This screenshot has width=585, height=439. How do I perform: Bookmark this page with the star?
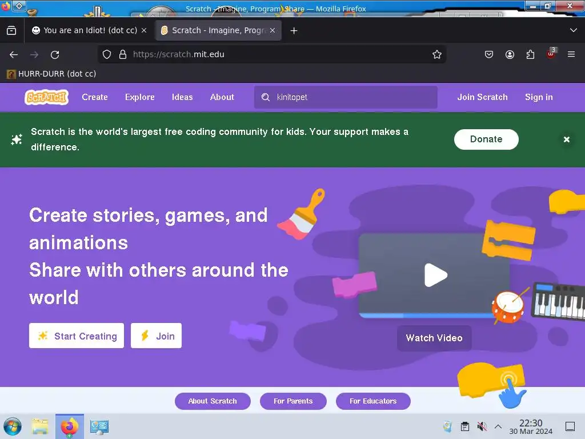pyautogui.click(x=437, y=54)
